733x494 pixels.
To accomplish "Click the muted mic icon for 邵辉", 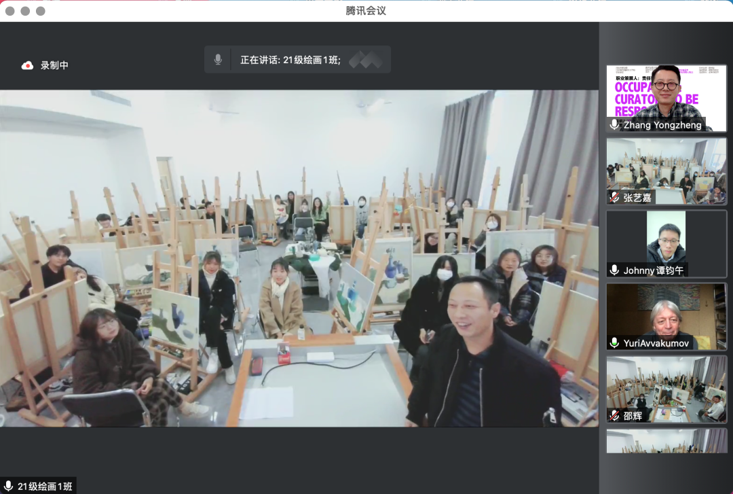I will tap(614, 415).
